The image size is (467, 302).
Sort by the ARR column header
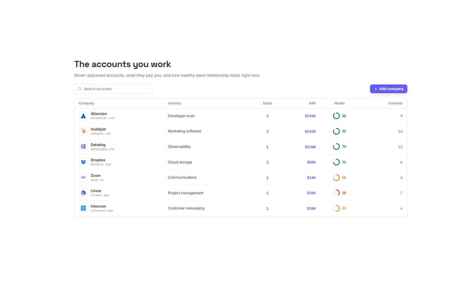pos(312,103)
